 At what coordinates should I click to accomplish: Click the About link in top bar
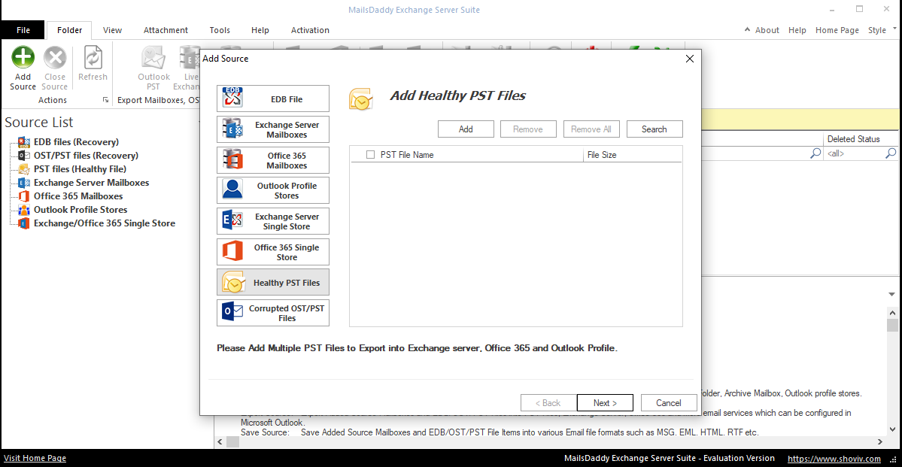click(x=767, y=30)
